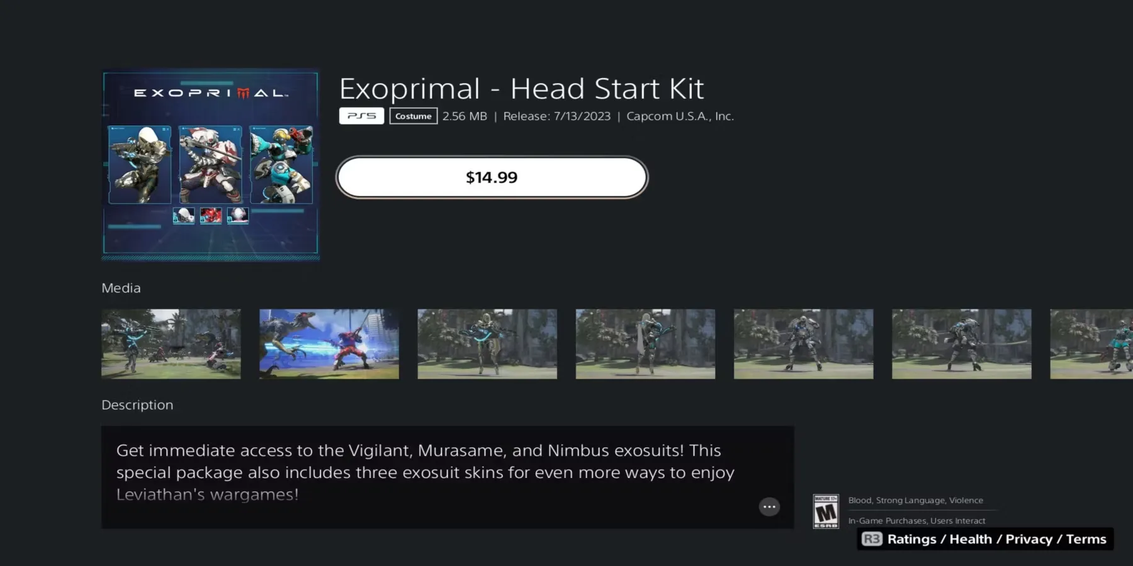
Task: Select the description text box
Action: coord(448,477)
